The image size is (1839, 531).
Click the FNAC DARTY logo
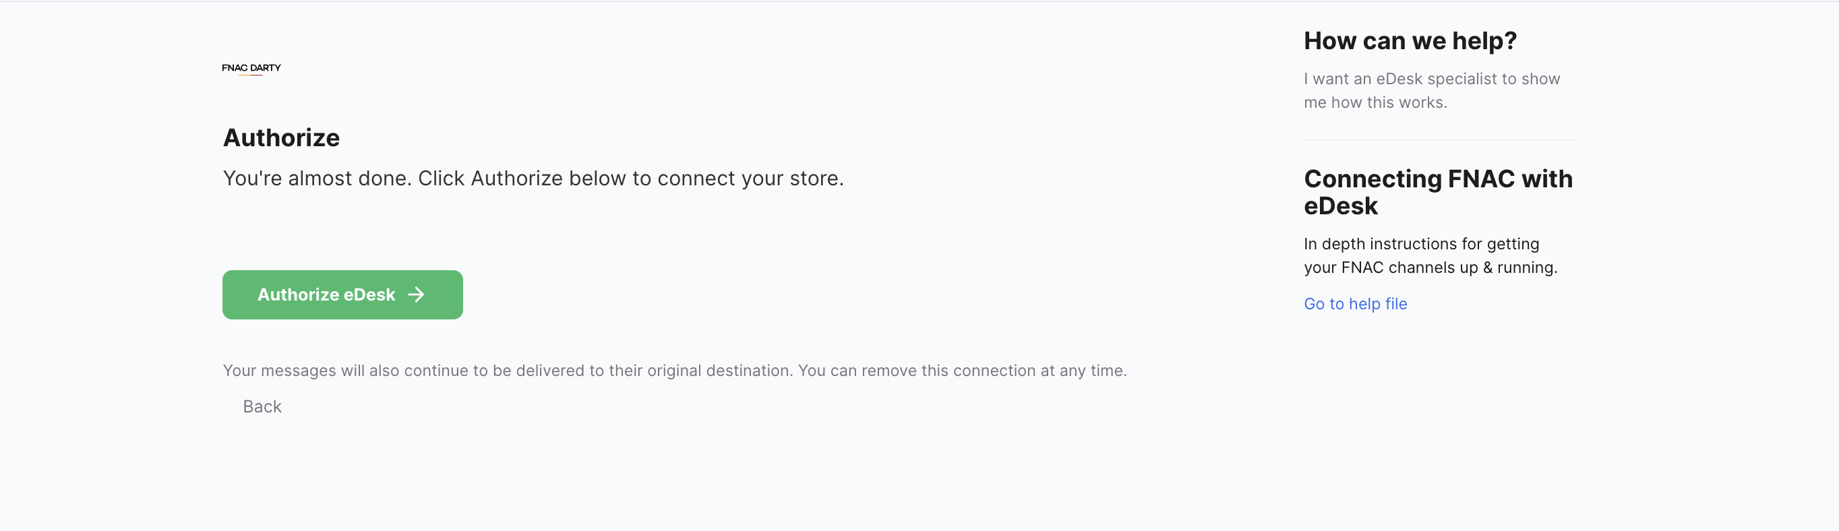[x=251, y=69]
